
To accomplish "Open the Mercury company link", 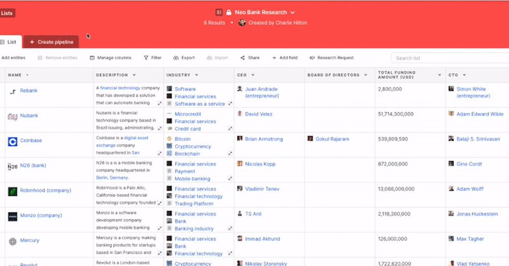I will [29, 240].
